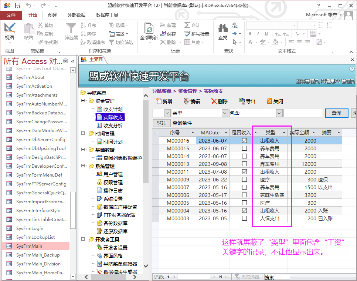Viewport: 357px width, 281px height.
Task: Select the 主界面 document tab
Action: coord(92,60)
